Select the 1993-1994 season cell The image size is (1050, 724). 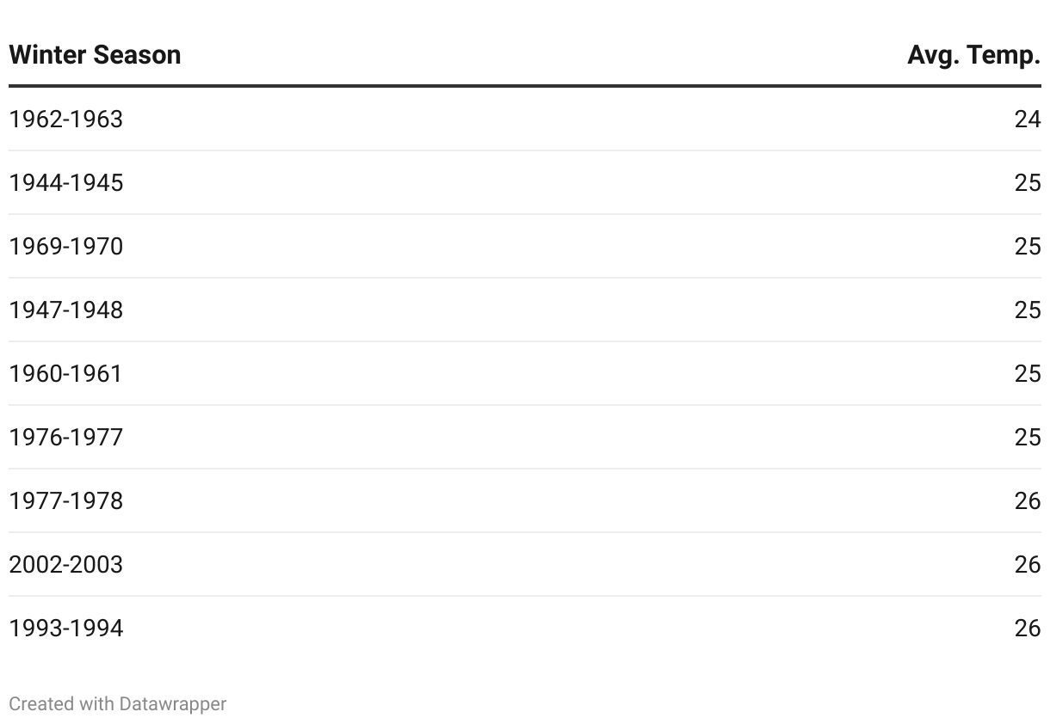(66, 628)
